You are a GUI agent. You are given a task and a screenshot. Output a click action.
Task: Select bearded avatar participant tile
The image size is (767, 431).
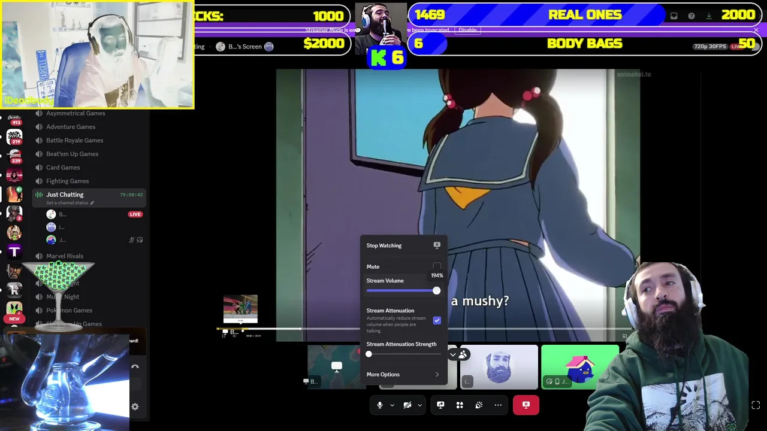click(499, 367)
